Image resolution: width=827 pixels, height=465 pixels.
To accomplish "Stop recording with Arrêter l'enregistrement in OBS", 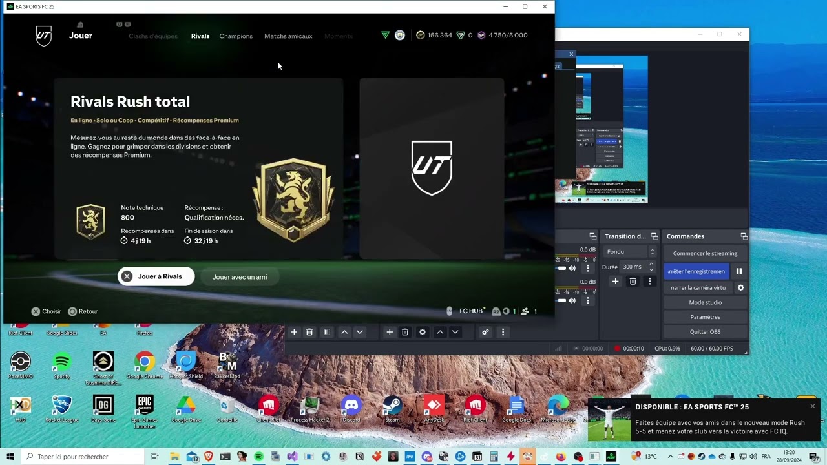I will 696,271.
